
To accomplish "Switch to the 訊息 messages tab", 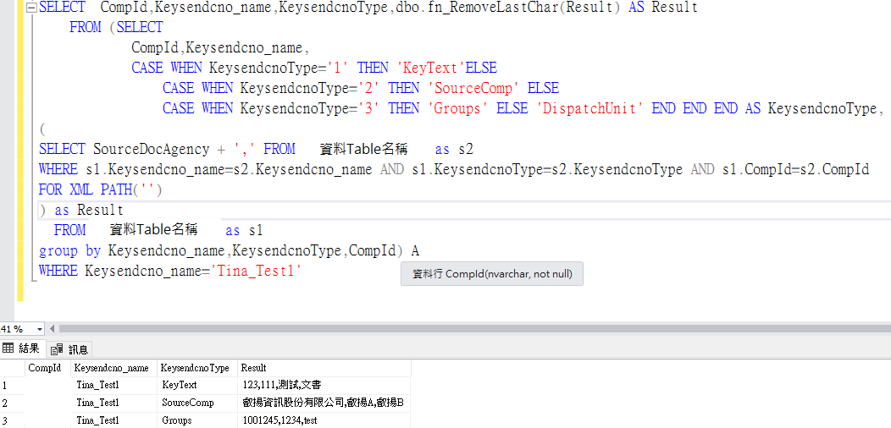I will pos(70,349).
